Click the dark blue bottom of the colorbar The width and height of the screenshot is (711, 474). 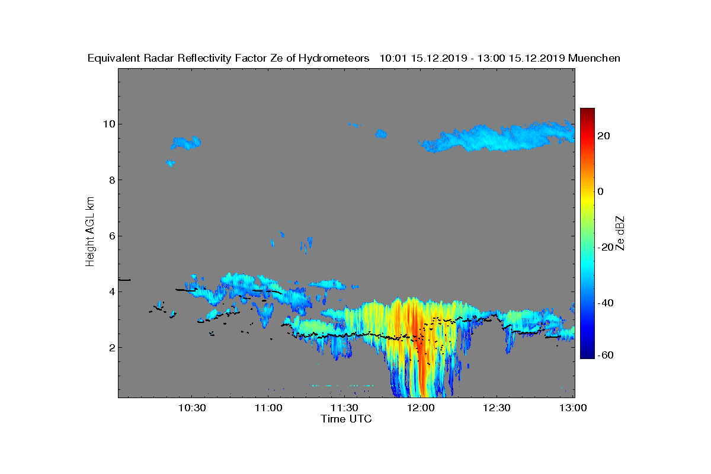(x=587, y=354)
